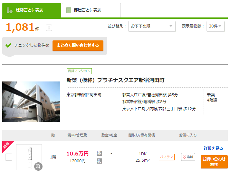Switch to 部屋ごとに表示 tab
The height and width of the screenshot is (172, 231).
point(91,10)
